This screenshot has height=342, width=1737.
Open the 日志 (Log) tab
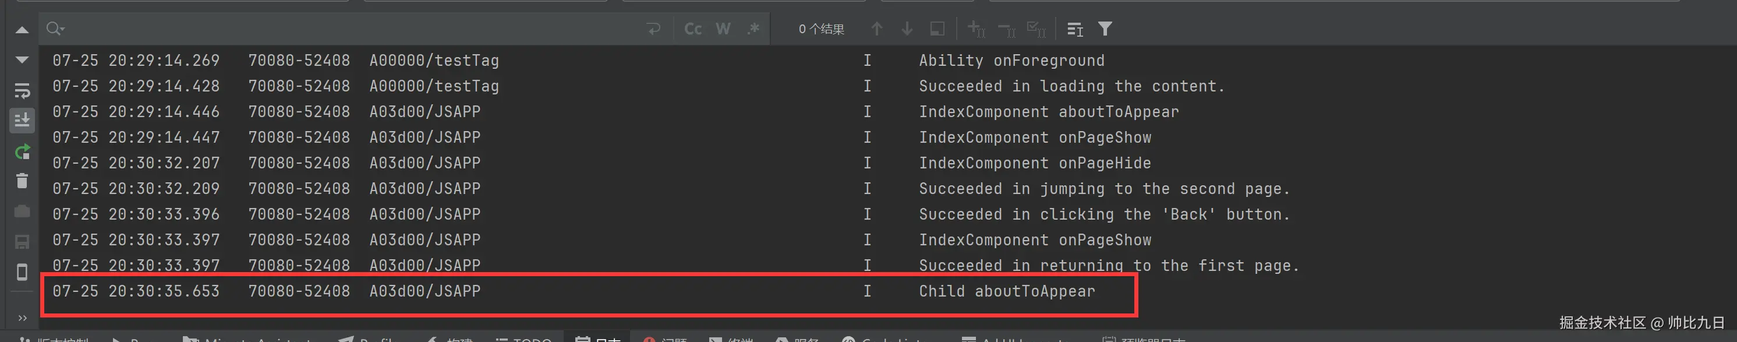point(598,339)
